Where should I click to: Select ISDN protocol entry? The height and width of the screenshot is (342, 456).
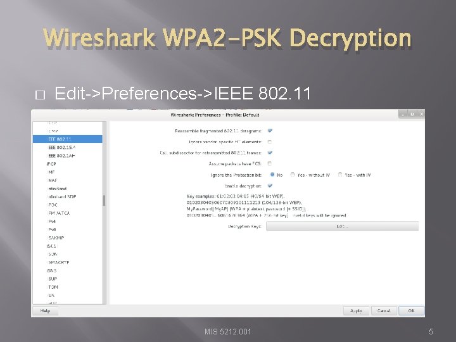tap(68, 254)
